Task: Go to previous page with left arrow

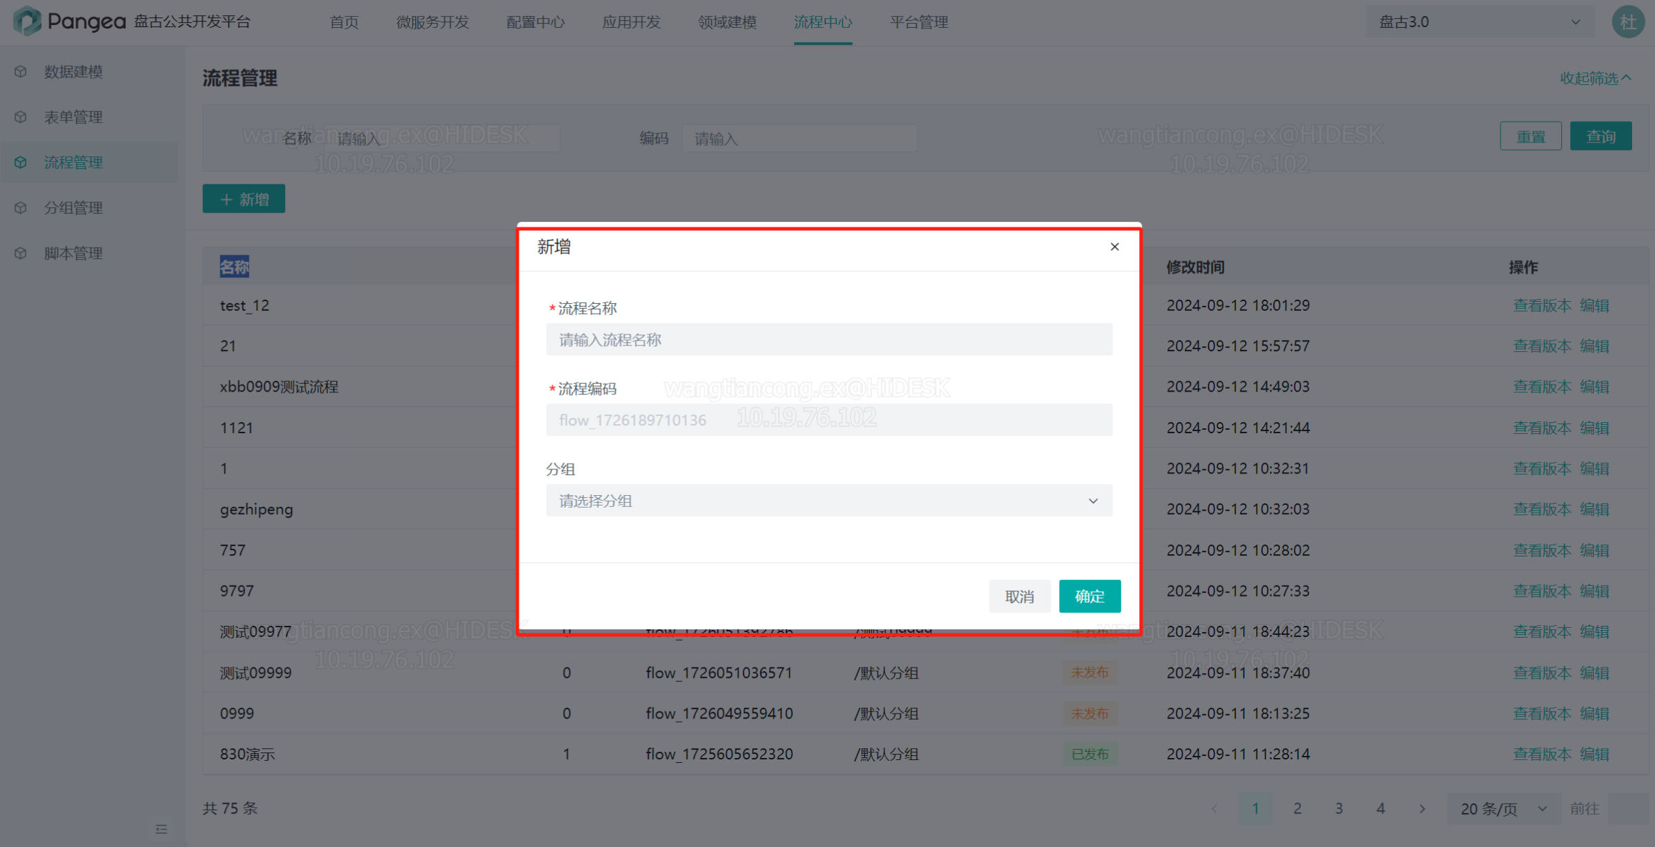Action: [1214, 809]
